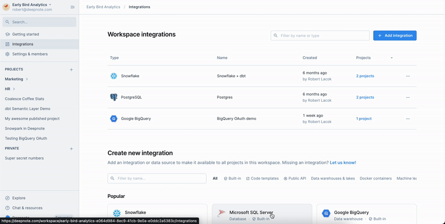The image size is (445, 224).
Task: Go to Early Bird Analytics breadcrumb
Action: click(103, 7)
